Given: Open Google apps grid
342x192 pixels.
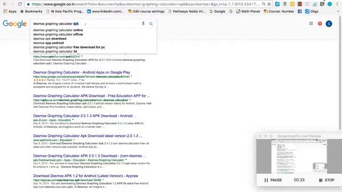Looking at the screenshot, I should pyautogui.click(x=311, y=23).
